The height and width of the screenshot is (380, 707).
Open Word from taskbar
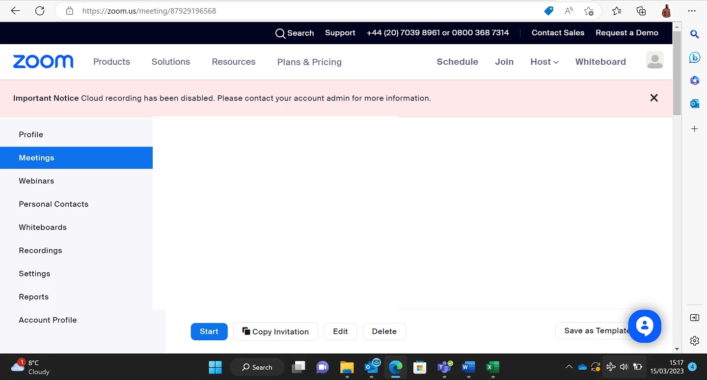[x=468, y=367]
